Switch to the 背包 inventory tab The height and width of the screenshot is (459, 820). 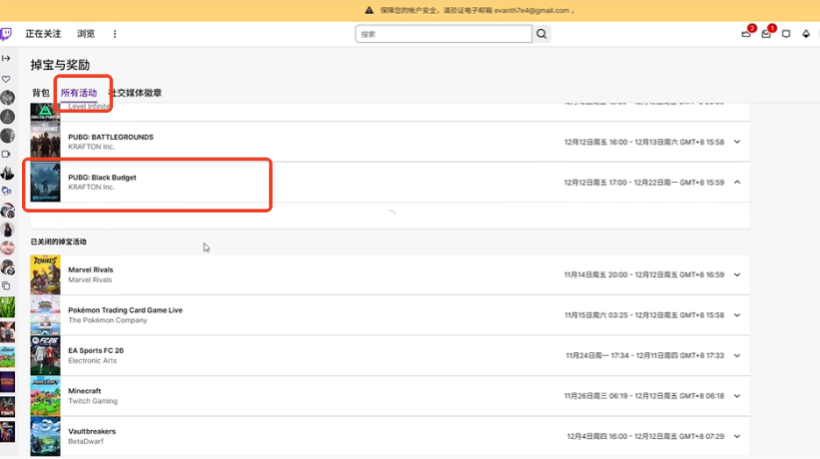[x=41, y=93]
